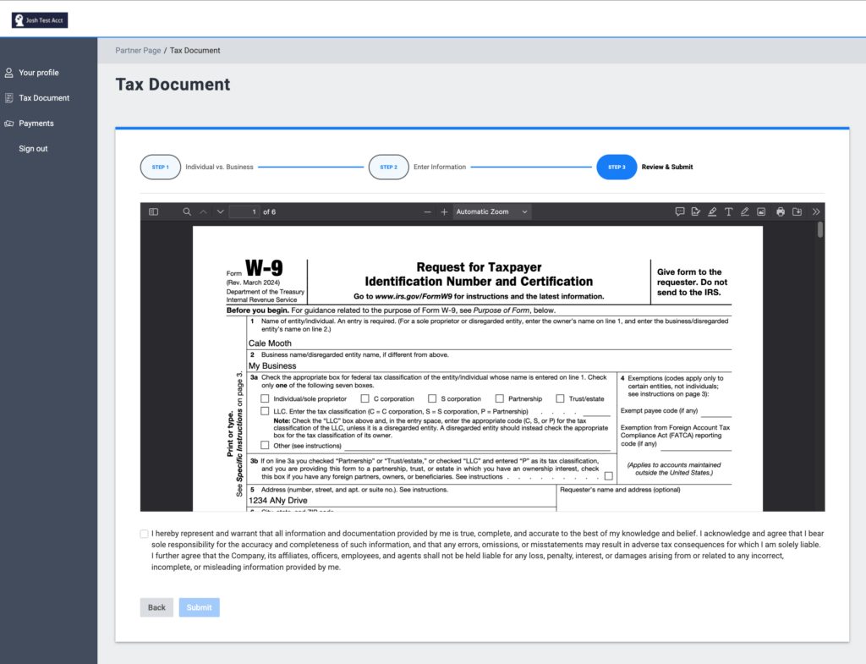Click the My Business name field
This screenshot has height=664, width=866.
(x=490, y=365)
